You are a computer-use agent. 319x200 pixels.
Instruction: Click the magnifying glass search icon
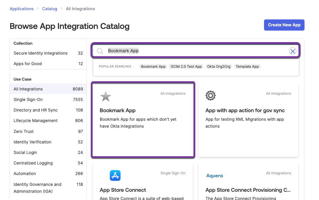[100, 51]
